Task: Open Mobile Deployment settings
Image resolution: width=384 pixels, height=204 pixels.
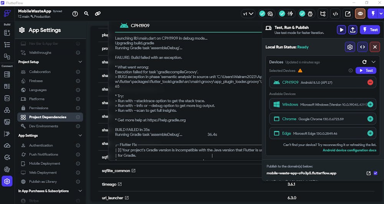Action: click(x=50, y=163)
